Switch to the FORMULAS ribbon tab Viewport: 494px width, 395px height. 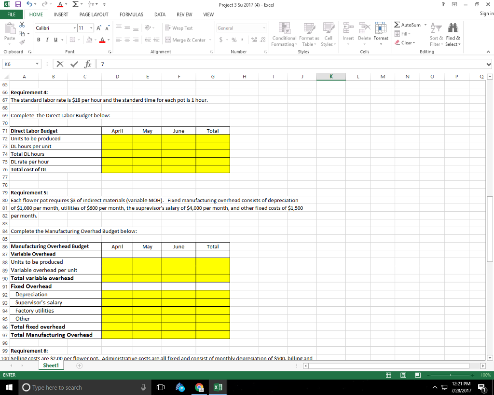tap(131, 14)
